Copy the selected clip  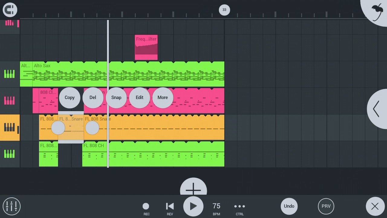click(70, 97)
